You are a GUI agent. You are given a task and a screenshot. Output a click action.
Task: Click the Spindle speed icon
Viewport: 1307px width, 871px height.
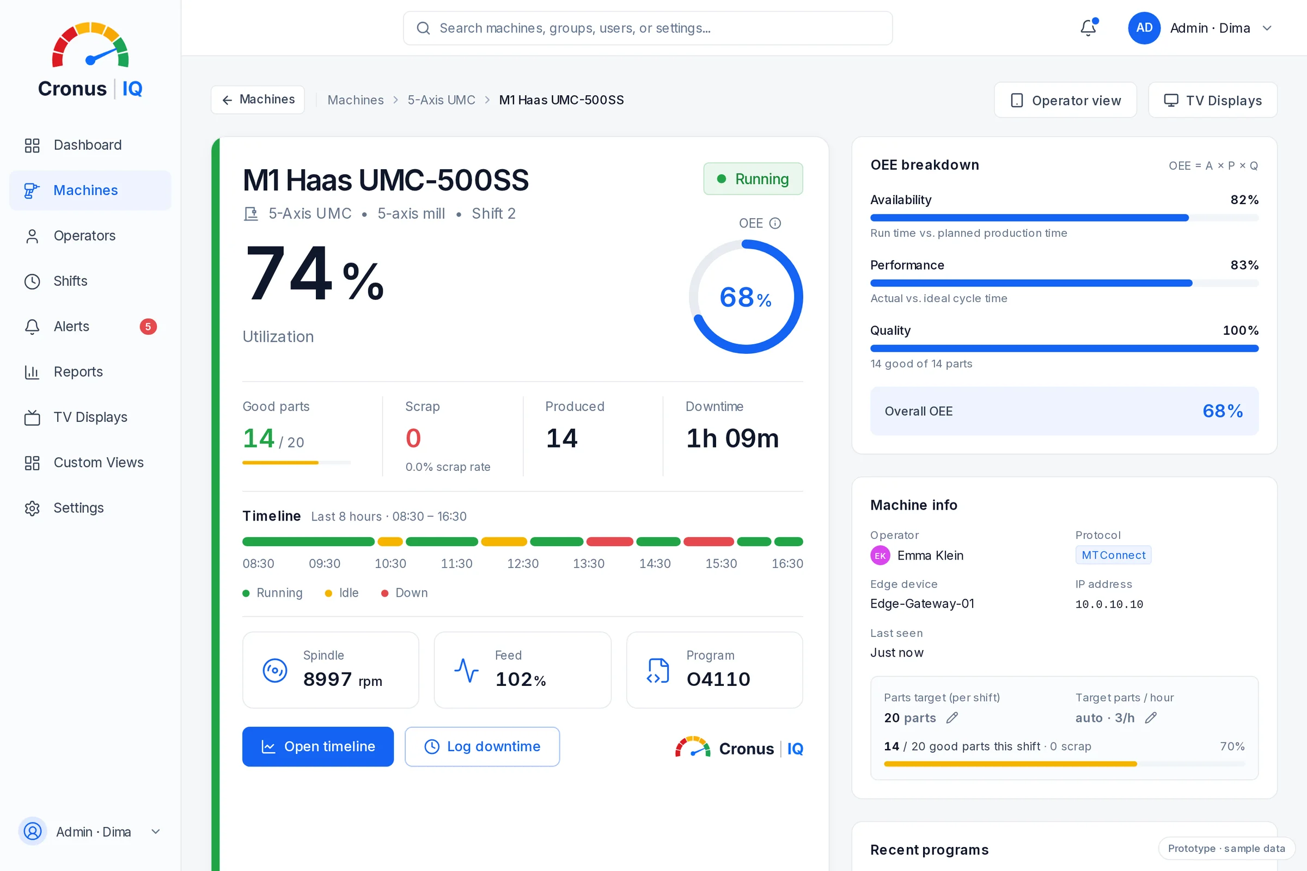click(x=274, y=671)
